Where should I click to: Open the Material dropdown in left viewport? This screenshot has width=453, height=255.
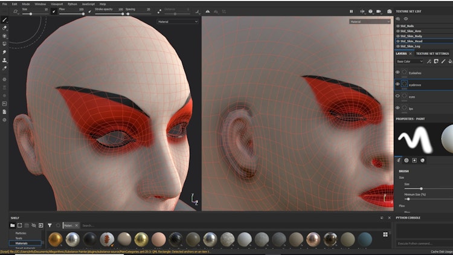pos(177,21)
